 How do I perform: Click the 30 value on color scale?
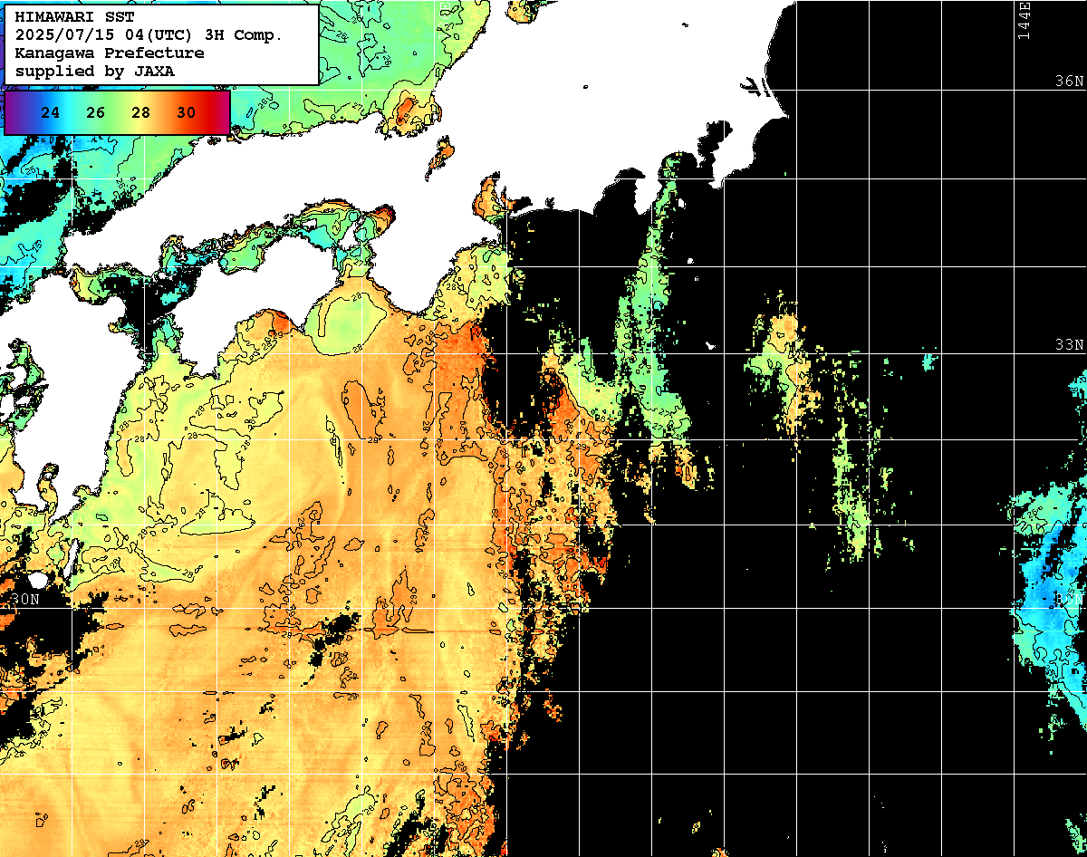186,113
